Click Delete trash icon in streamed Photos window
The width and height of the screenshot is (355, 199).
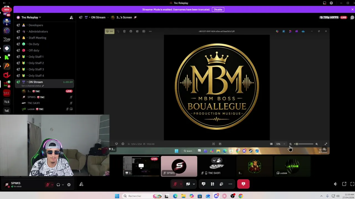[124, 31]
